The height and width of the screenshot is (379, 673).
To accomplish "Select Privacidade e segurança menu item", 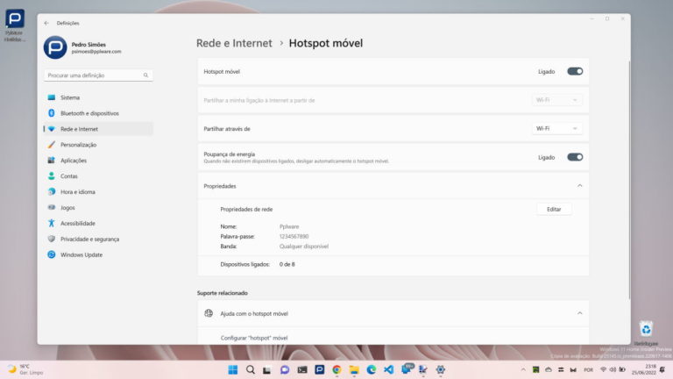I will (90, 239).
